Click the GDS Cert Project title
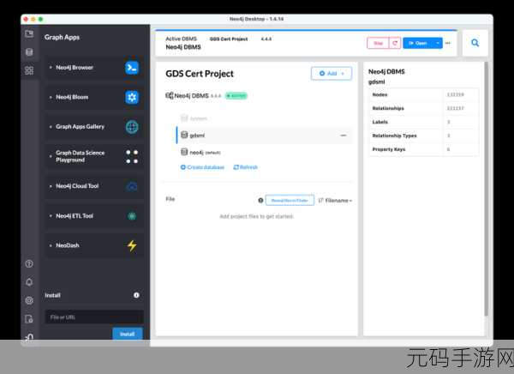 pyautogui.click(x=200, y=74)
